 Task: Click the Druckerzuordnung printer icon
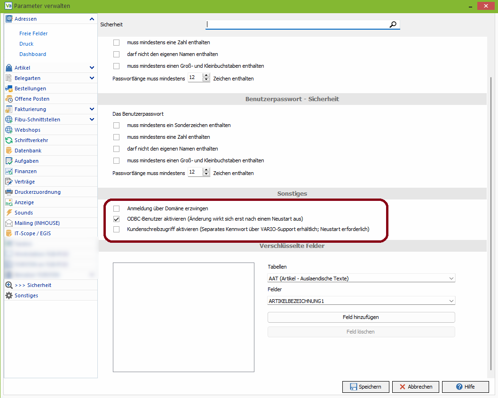9,192
